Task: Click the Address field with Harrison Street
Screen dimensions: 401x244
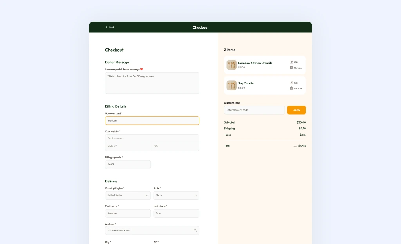Action: point(152,230)
